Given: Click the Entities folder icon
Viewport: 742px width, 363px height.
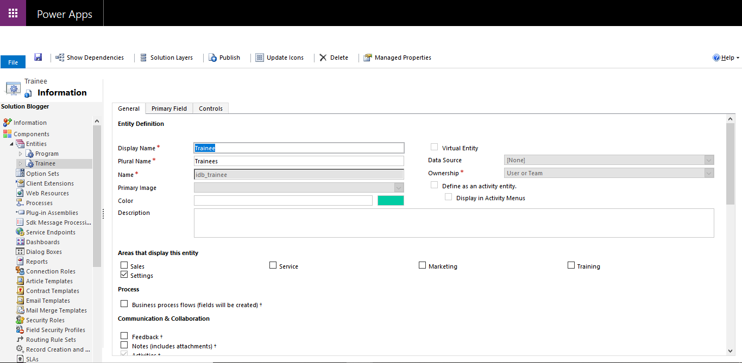Looking at the screenshot, I should click(20, 144).
